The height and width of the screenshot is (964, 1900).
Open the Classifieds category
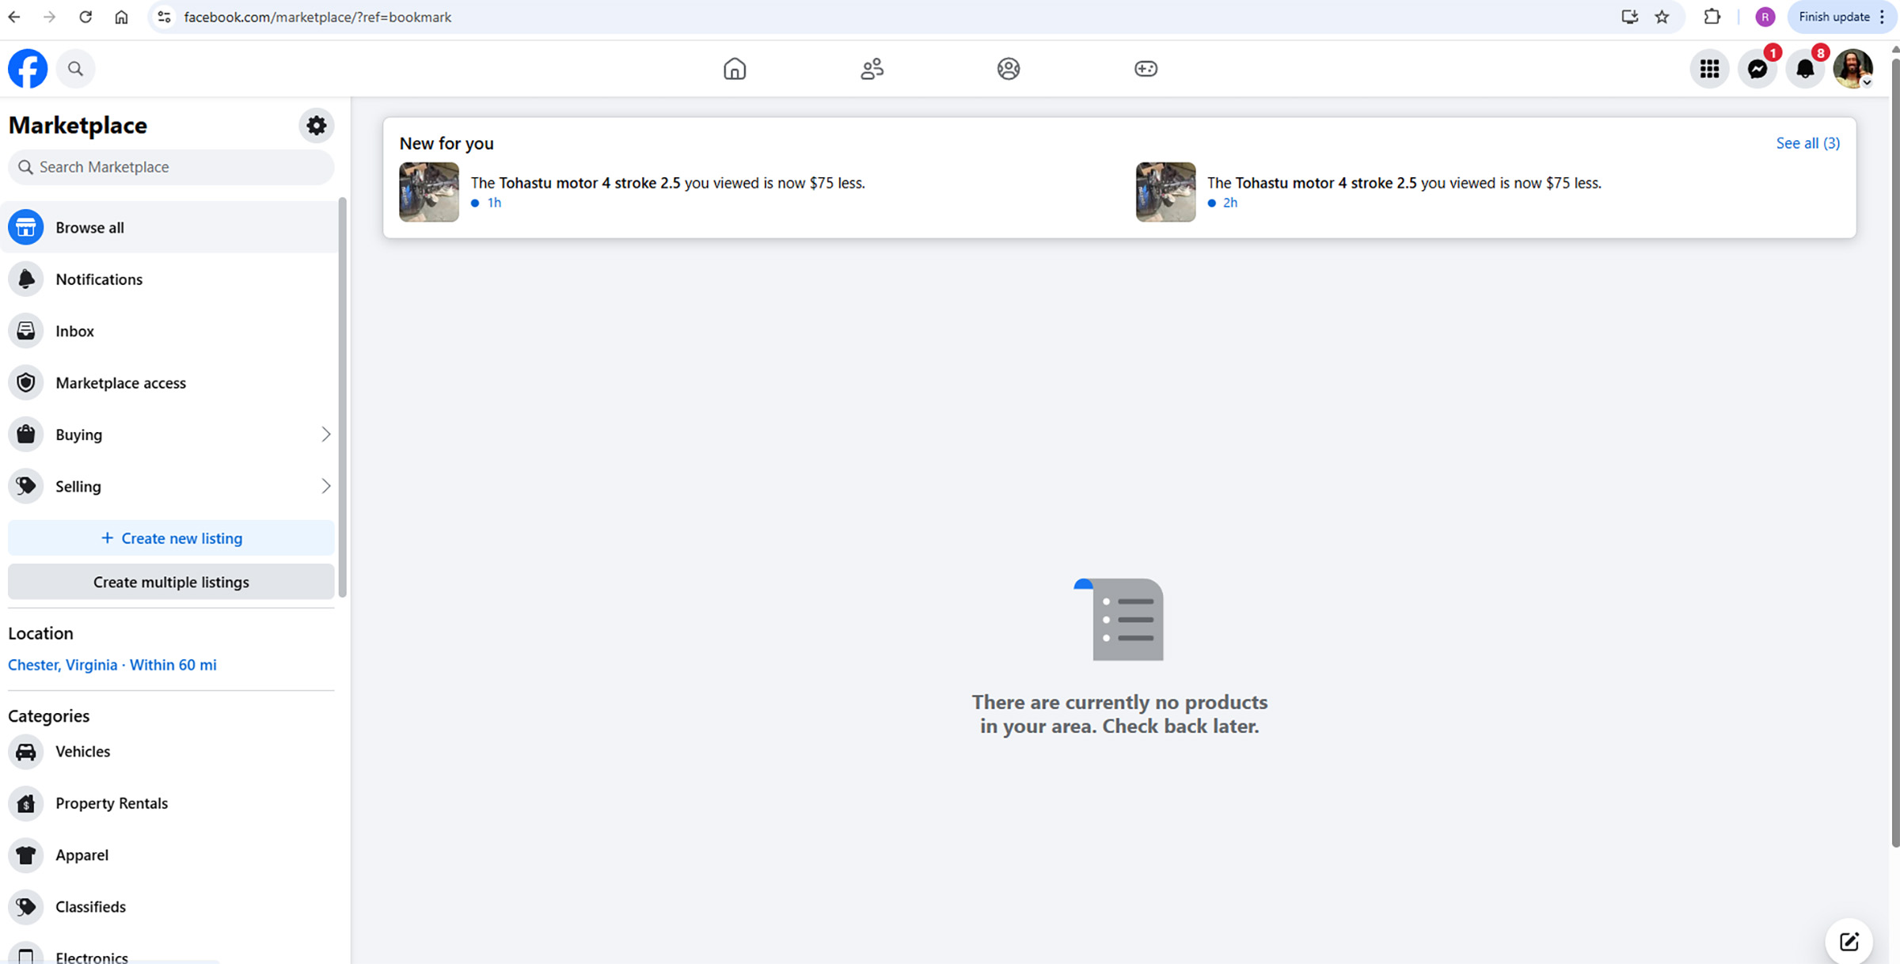pyautogui.click(x=171, y=907)
